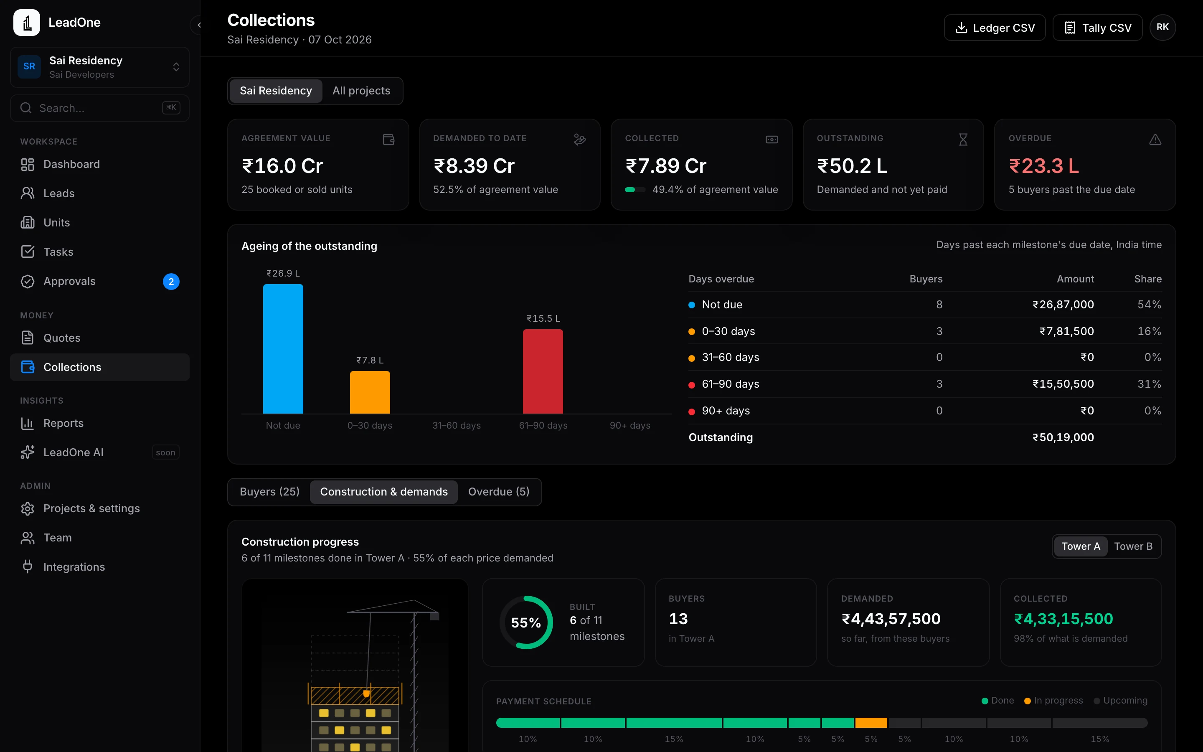Screen dimensions: 1203x752
Task: Export the Tally CSV
Action: tap(1098, 28)
